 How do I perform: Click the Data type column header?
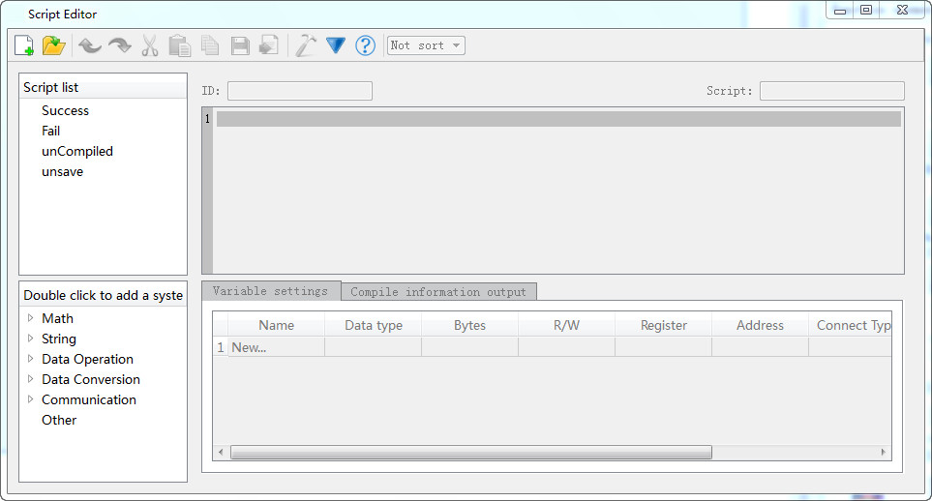pos(374,325)
